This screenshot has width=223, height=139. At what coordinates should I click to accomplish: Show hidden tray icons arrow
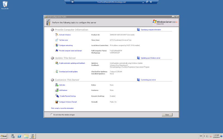pyautogui.click(x=204, y=136)
